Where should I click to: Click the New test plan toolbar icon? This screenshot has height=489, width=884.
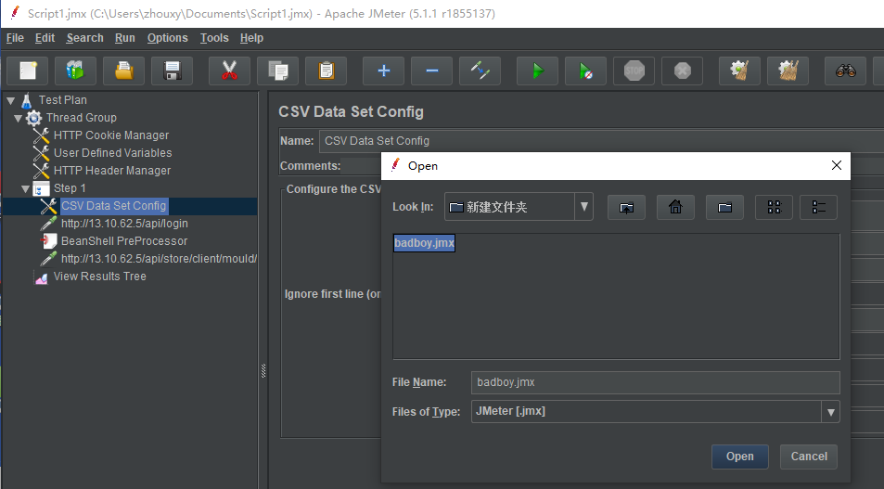coord(27,71)
